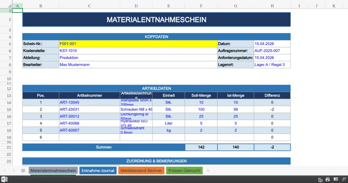Open the Meldebestand-Rechner sheet tab
Image resolution: width=348 pixels, height=183 pixels.
click(141, 171)
